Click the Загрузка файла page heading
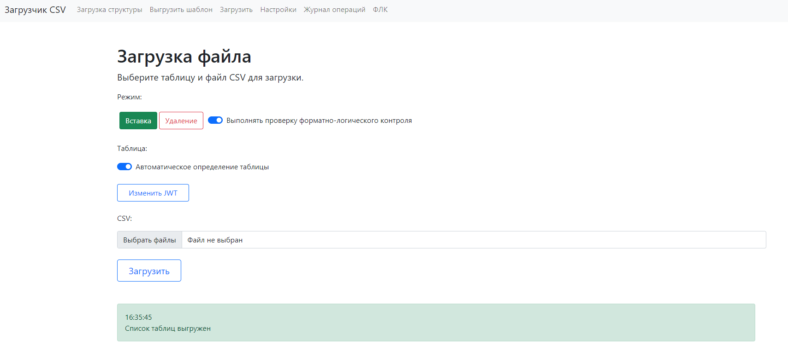This screenshot has width=788, height=363. click(184, 57)
